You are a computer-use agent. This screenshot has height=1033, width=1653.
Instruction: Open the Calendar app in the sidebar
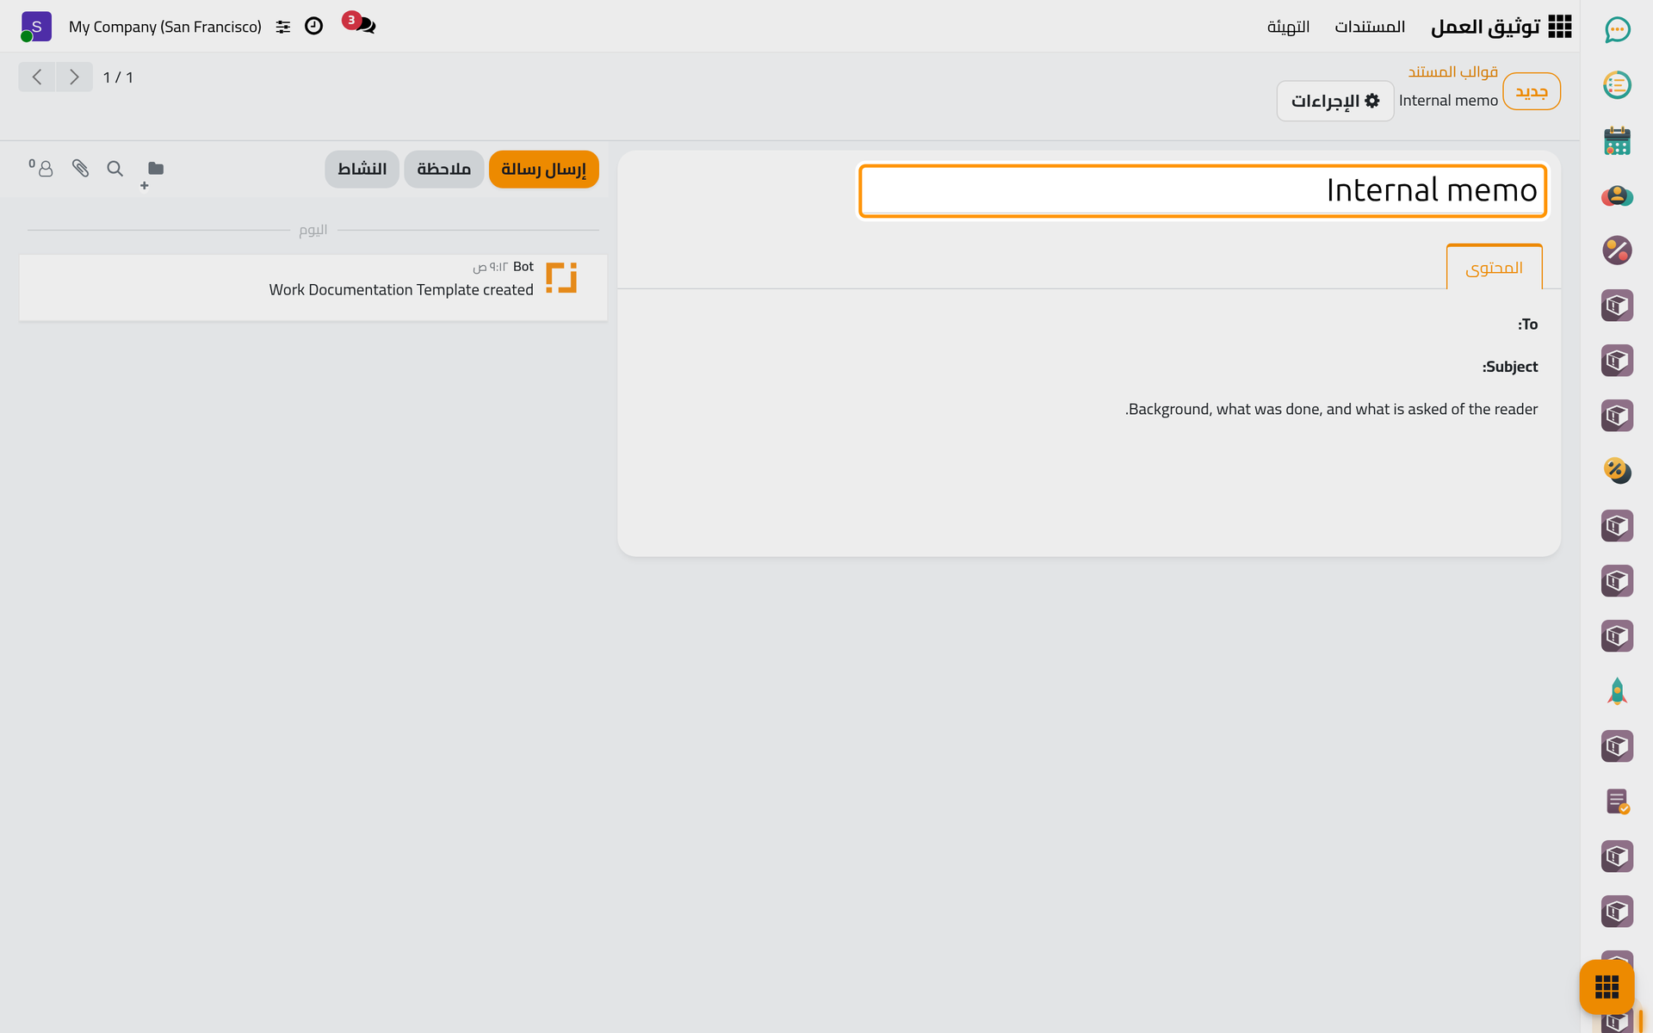coord(1617,140)
